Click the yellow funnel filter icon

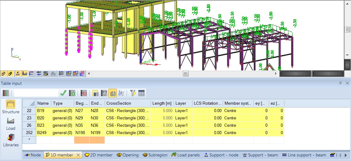pos(133,93)
